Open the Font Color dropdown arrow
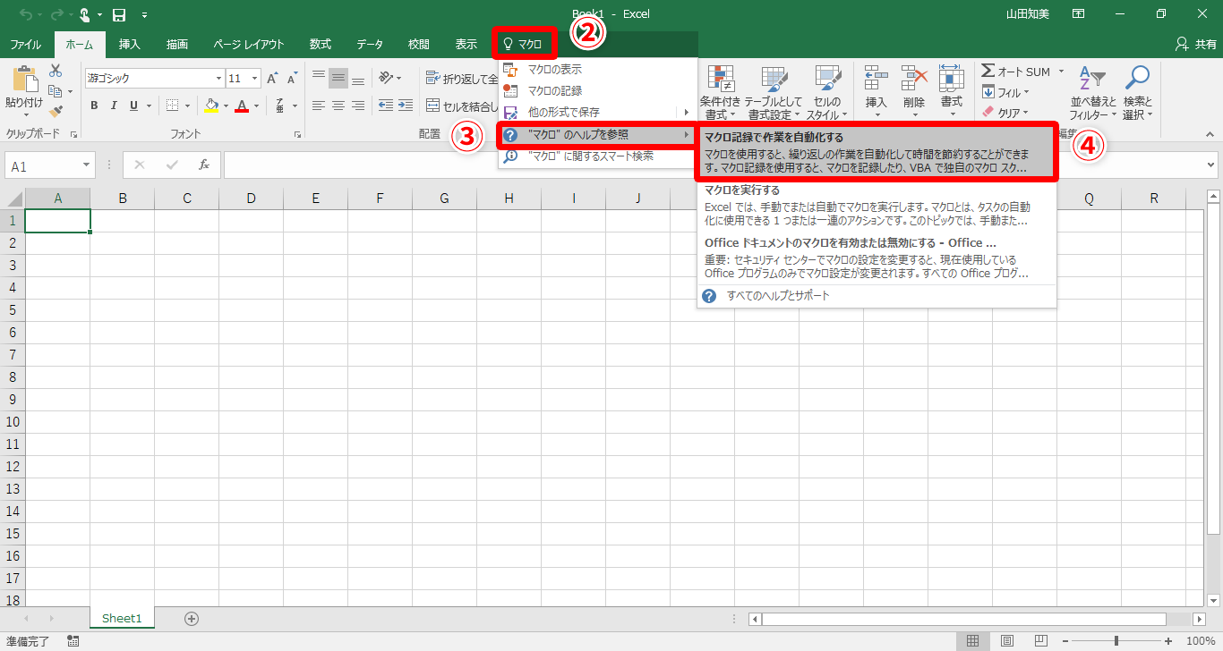The height and width of the screenshot is (651, 1223). [256, 106]
